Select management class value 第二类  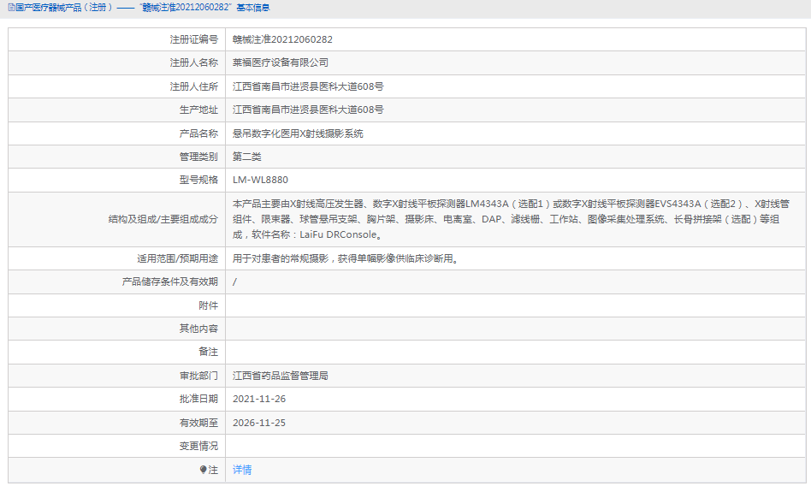(x=246, y=157)
